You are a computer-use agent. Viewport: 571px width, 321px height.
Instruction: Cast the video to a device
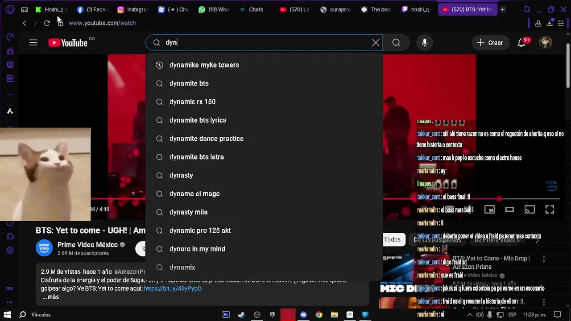(x=530, y=210)
